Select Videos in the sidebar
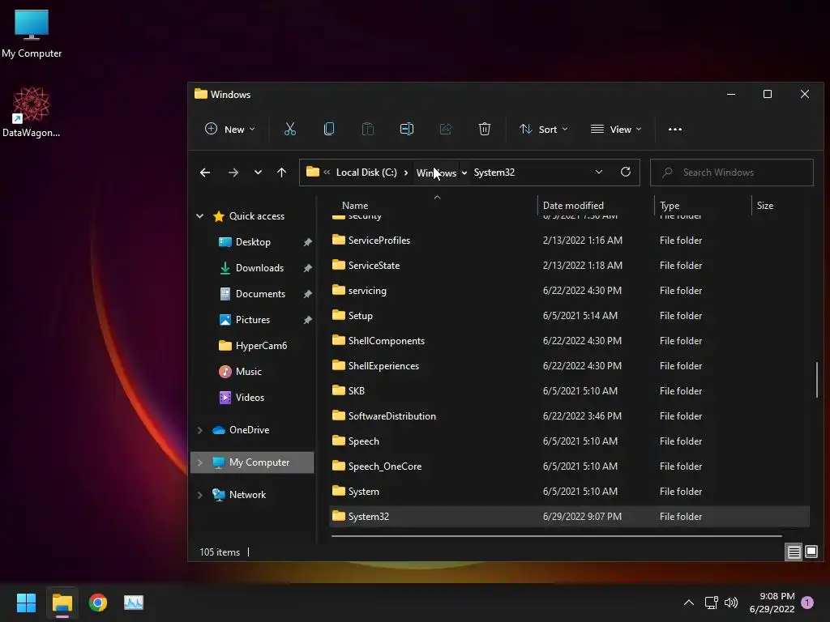Image resolution: width=830 pixels, height=622 pixels. (250, 398)
